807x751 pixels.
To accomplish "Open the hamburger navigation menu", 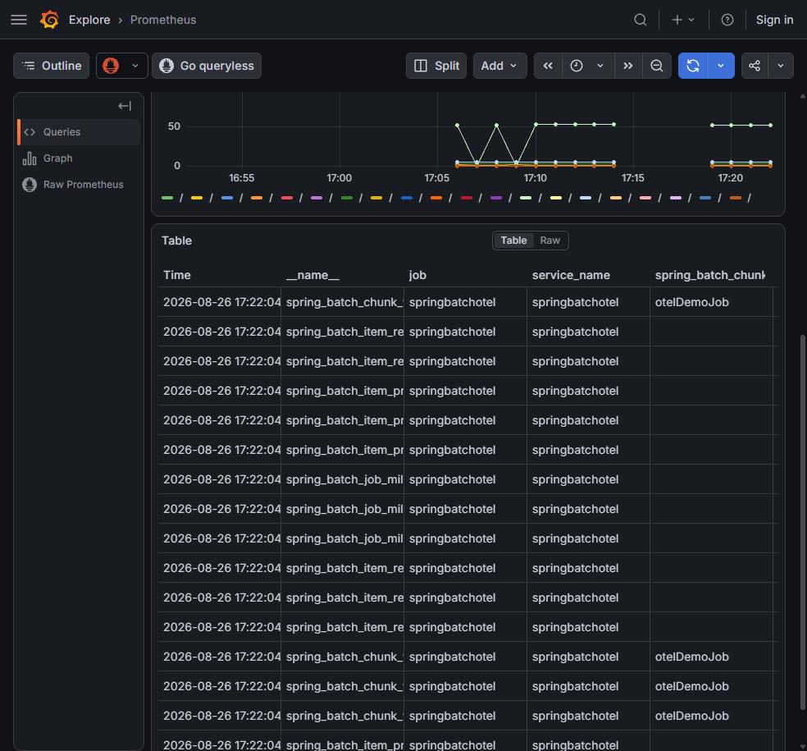I will point(19,20).
